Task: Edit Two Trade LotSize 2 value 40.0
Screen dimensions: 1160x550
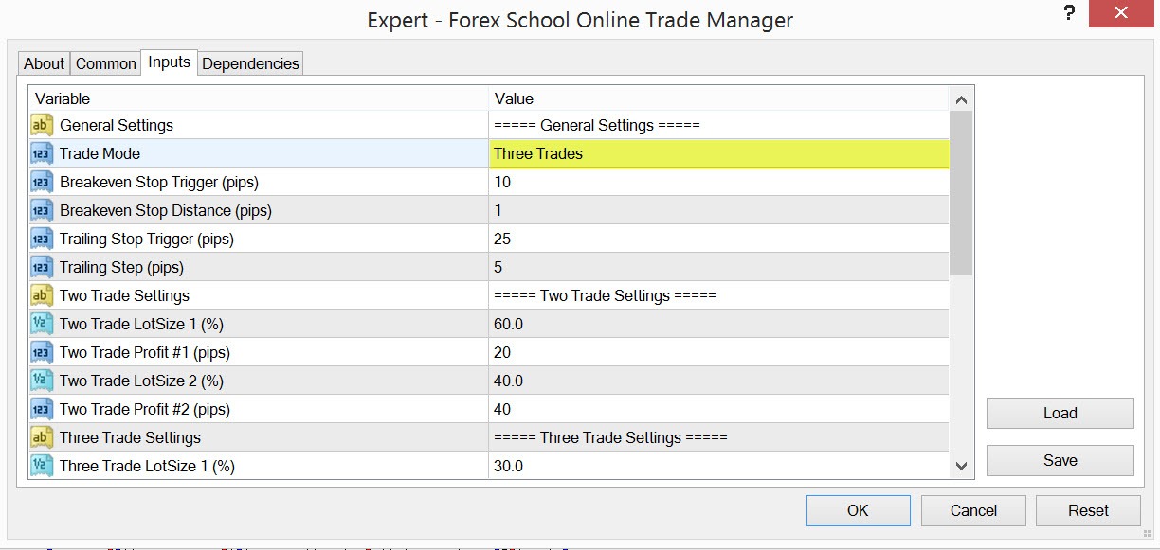Action: point(718,381)
